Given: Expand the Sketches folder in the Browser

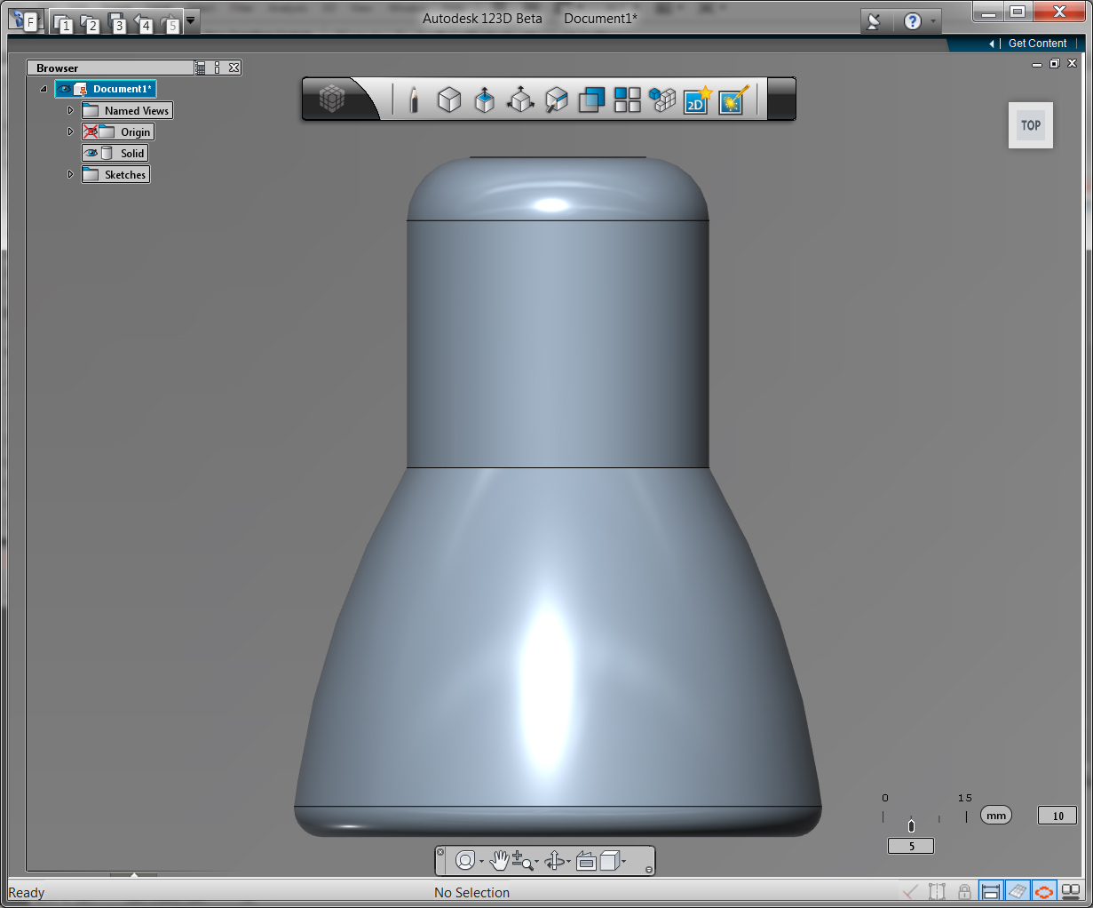Looking at the screenshot, I should click(x=71, y=174).
